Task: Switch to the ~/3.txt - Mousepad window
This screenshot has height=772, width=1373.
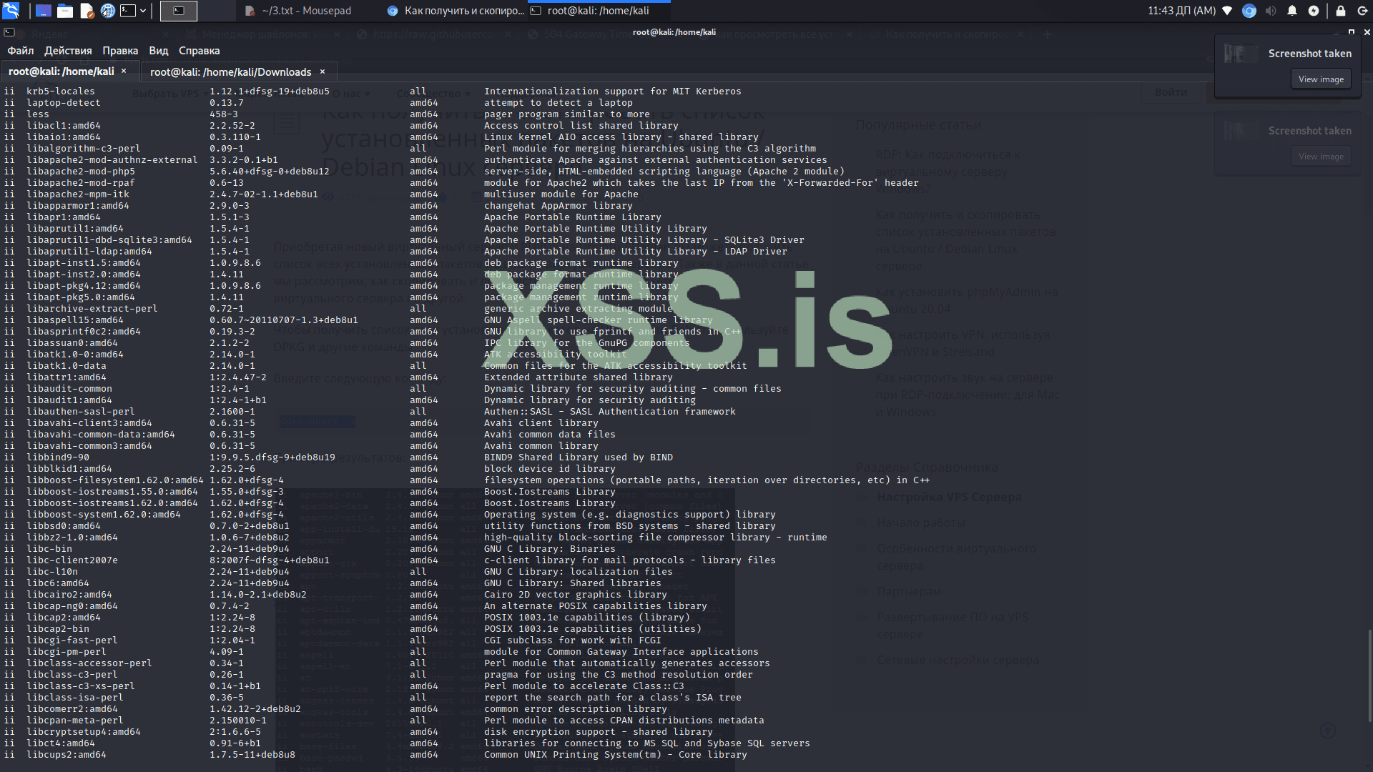Action: [x=299, y=11]
